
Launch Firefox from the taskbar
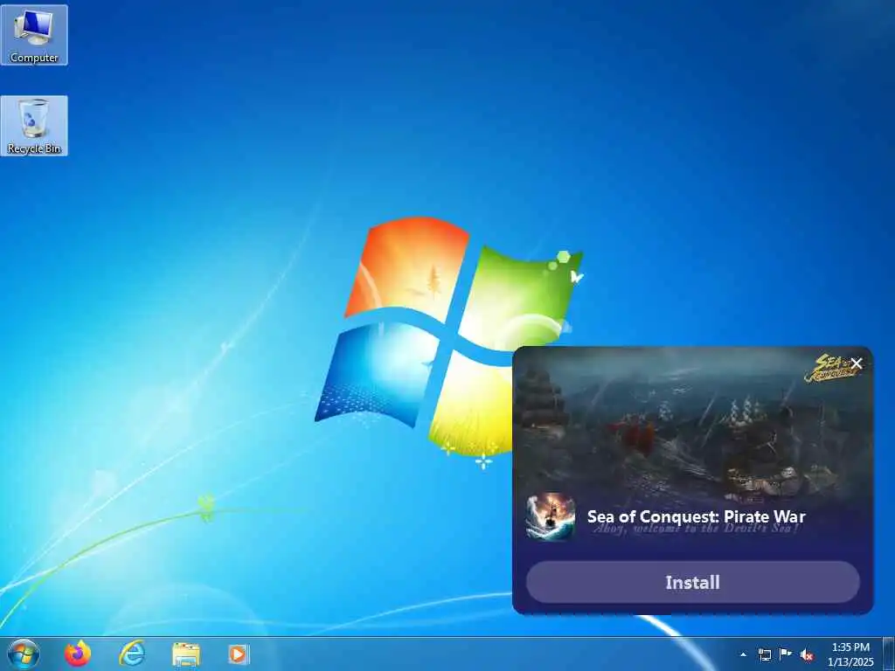click(78, 654)
